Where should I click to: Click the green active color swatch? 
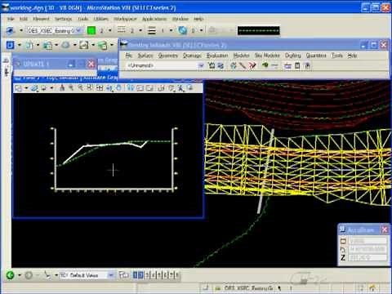pos(91,30)
